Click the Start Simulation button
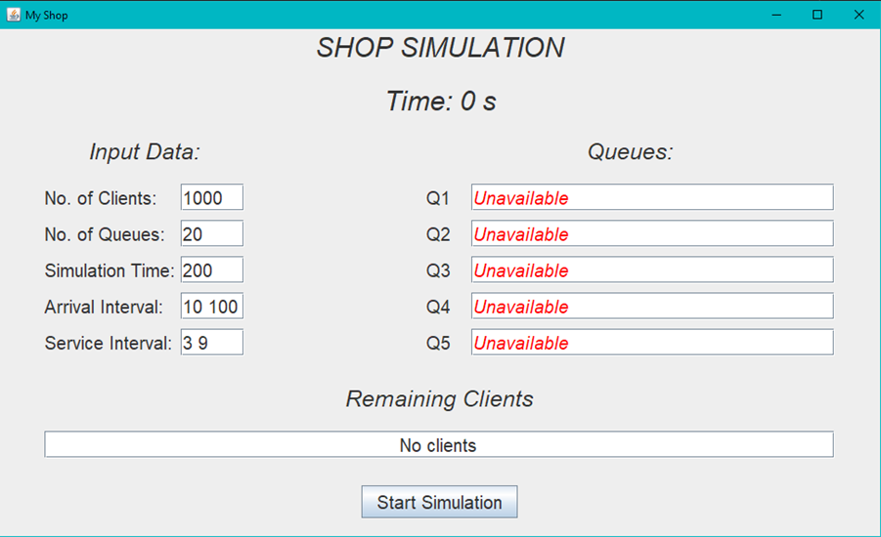Screen dimensions: 881x537 pos(439,502)
